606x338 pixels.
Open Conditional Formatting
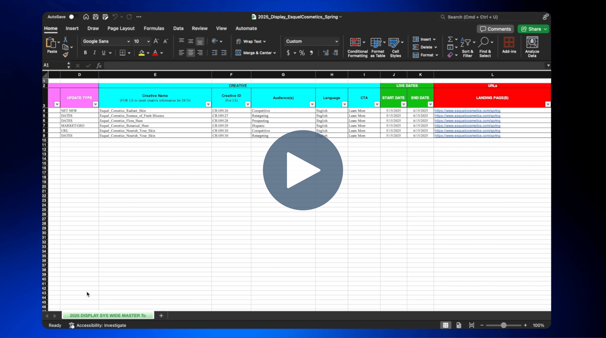pos(357,47)
